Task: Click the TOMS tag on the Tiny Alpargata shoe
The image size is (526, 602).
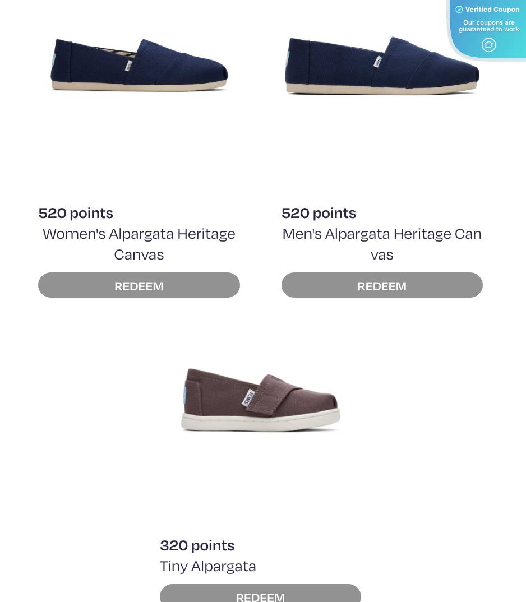Action: 248,399
